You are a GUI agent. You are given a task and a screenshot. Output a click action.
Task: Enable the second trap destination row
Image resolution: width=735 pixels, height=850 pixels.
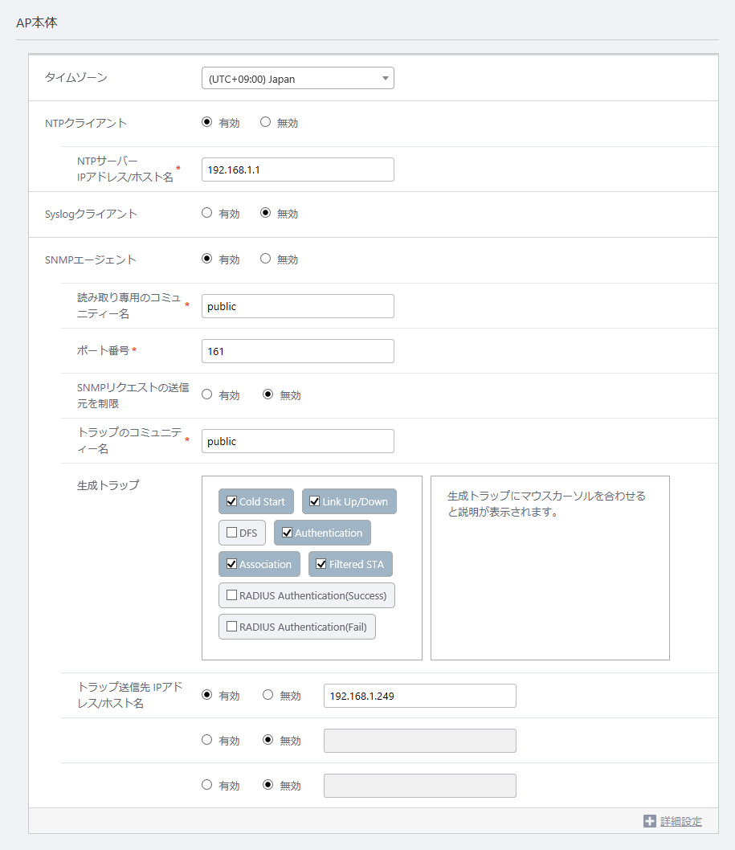click(x=206, y=739)
